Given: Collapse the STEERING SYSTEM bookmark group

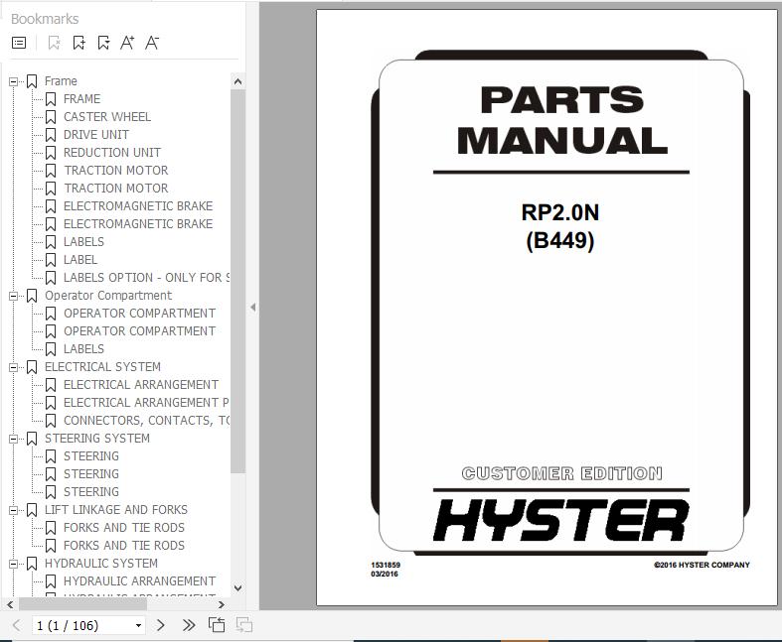Looking at the screenshot, I should coord(14,439).
